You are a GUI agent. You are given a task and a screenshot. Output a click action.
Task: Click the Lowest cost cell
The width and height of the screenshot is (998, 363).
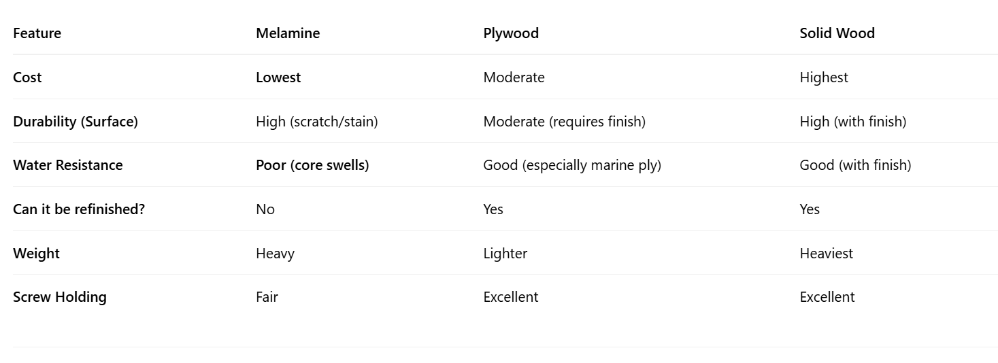click(x=278, y=77)
